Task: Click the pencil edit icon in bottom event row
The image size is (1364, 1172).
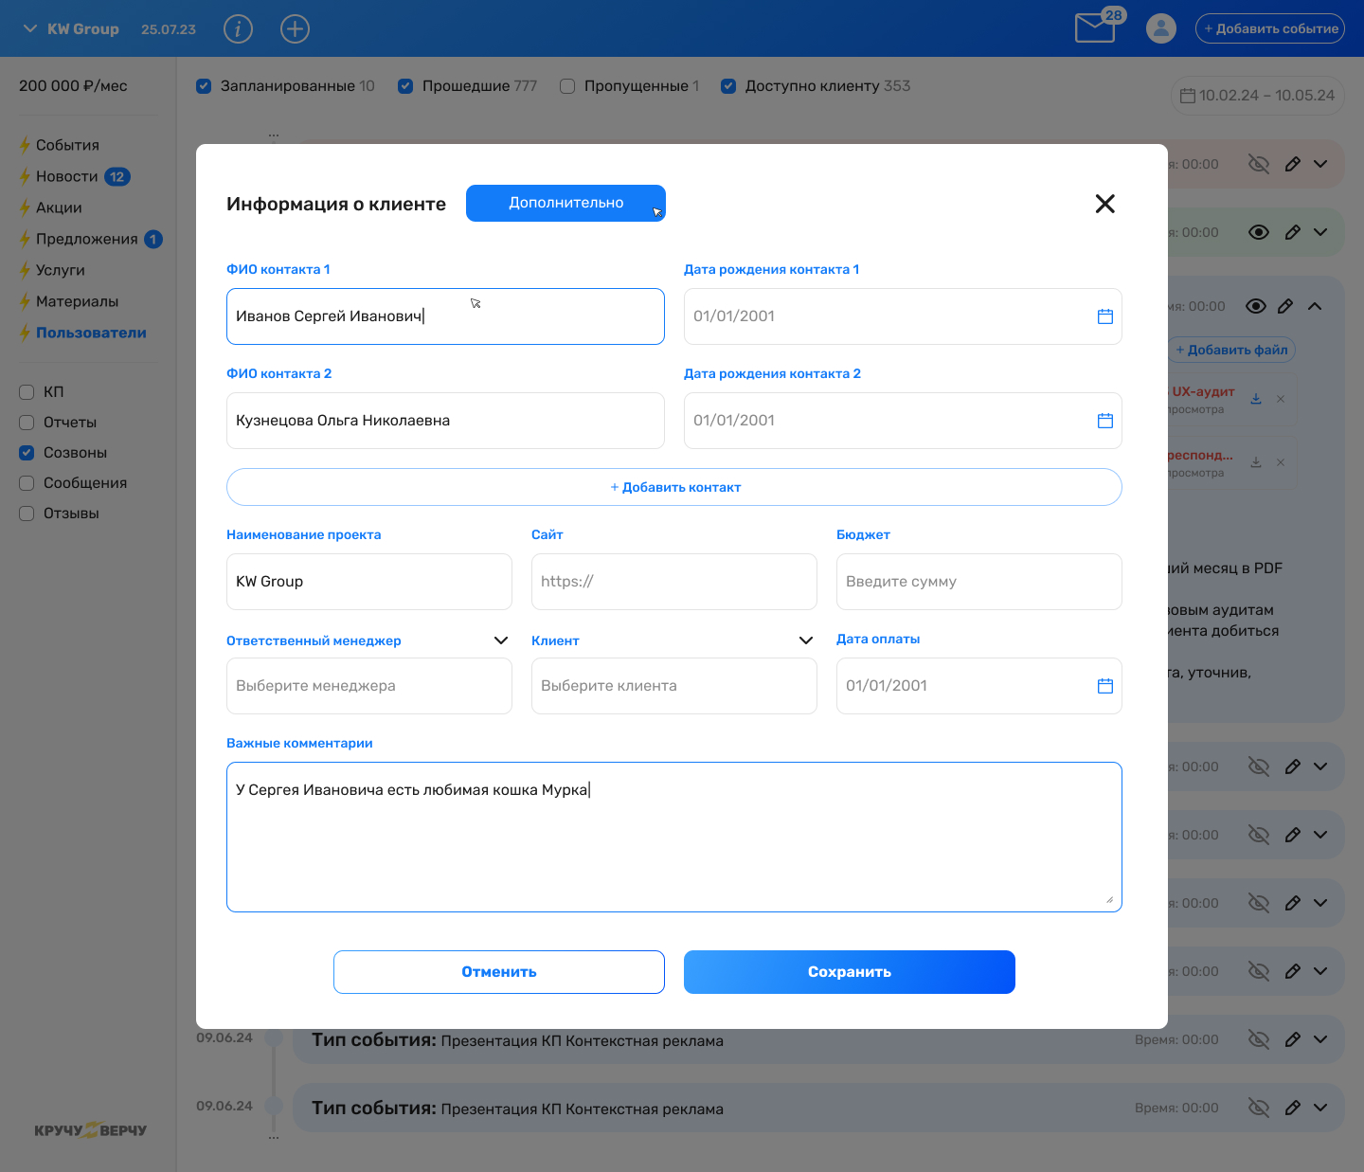Action: [x=1292, y=1108]
